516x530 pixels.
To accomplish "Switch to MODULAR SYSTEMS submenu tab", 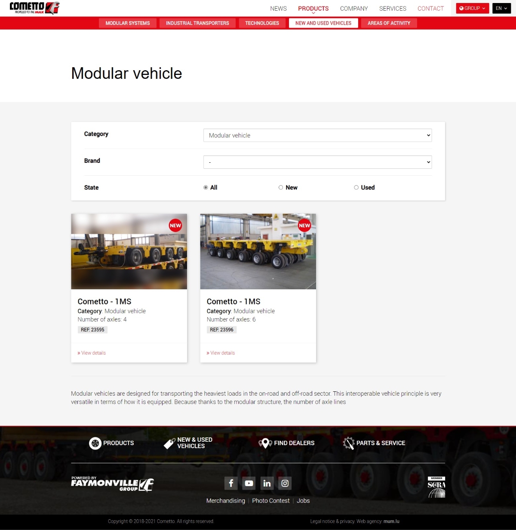I will (128, 23).
